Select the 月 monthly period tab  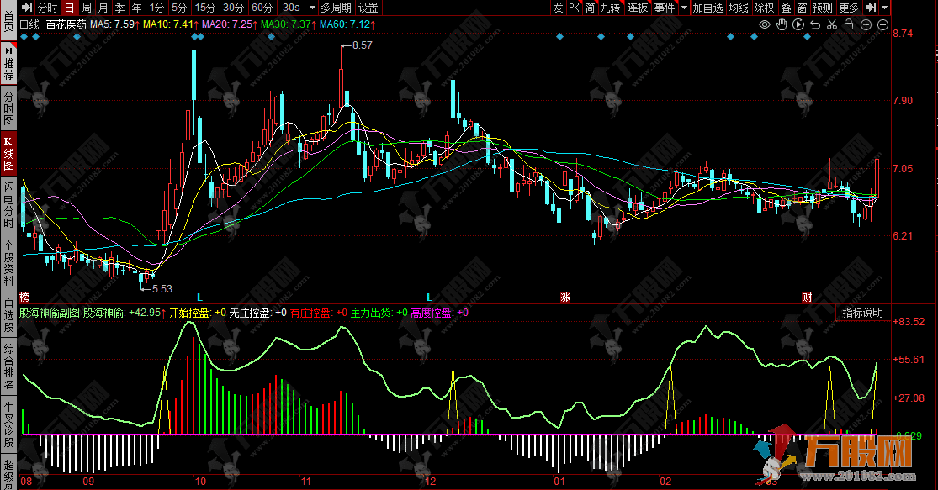(103, 8)
